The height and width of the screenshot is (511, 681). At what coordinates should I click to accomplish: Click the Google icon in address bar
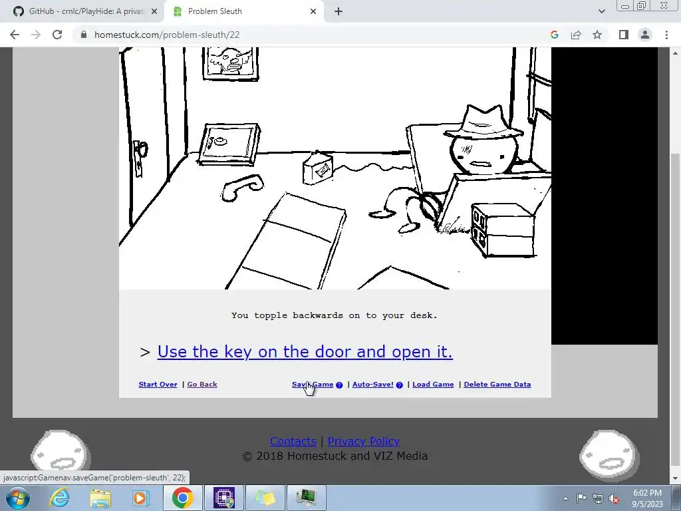pyautogui.click(x=554, y=35)
